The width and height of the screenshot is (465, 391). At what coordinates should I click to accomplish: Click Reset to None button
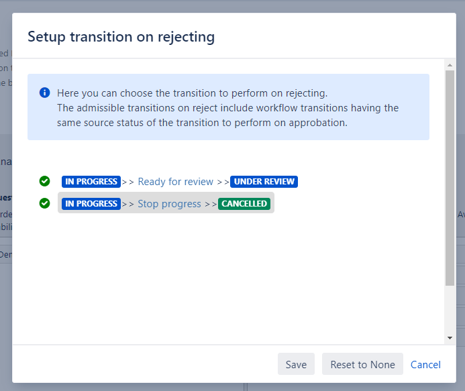coord(362,364)
